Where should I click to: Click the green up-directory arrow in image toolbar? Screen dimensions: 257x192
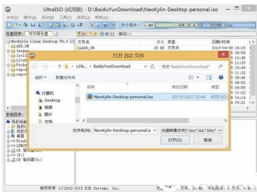point(79,34)
